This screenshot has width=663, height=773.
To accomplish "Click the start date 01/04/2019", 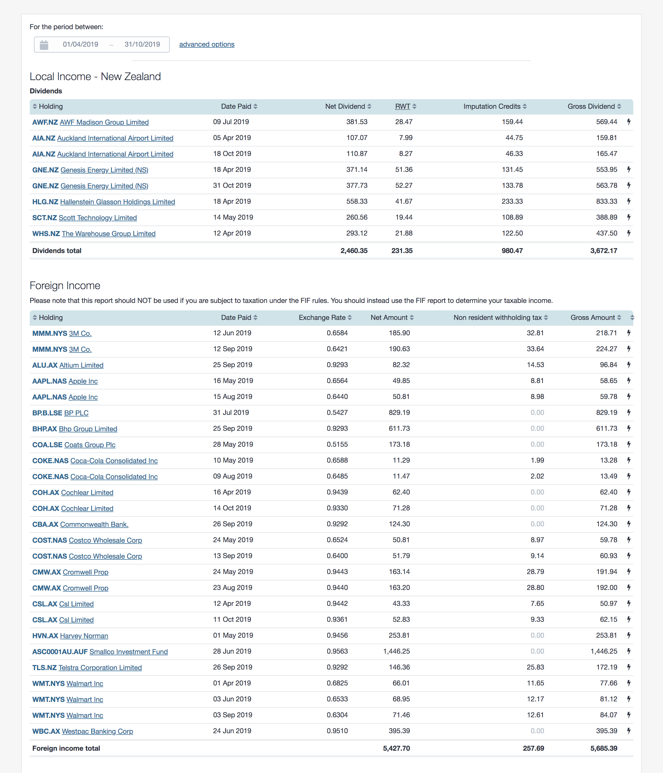I will 81,44.
